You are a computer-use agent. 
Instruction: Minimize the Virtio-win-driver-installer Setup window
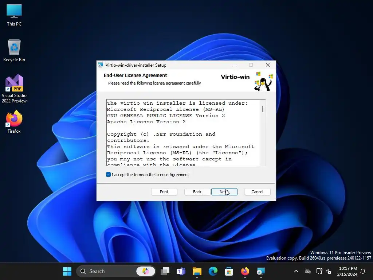point(235,65)
